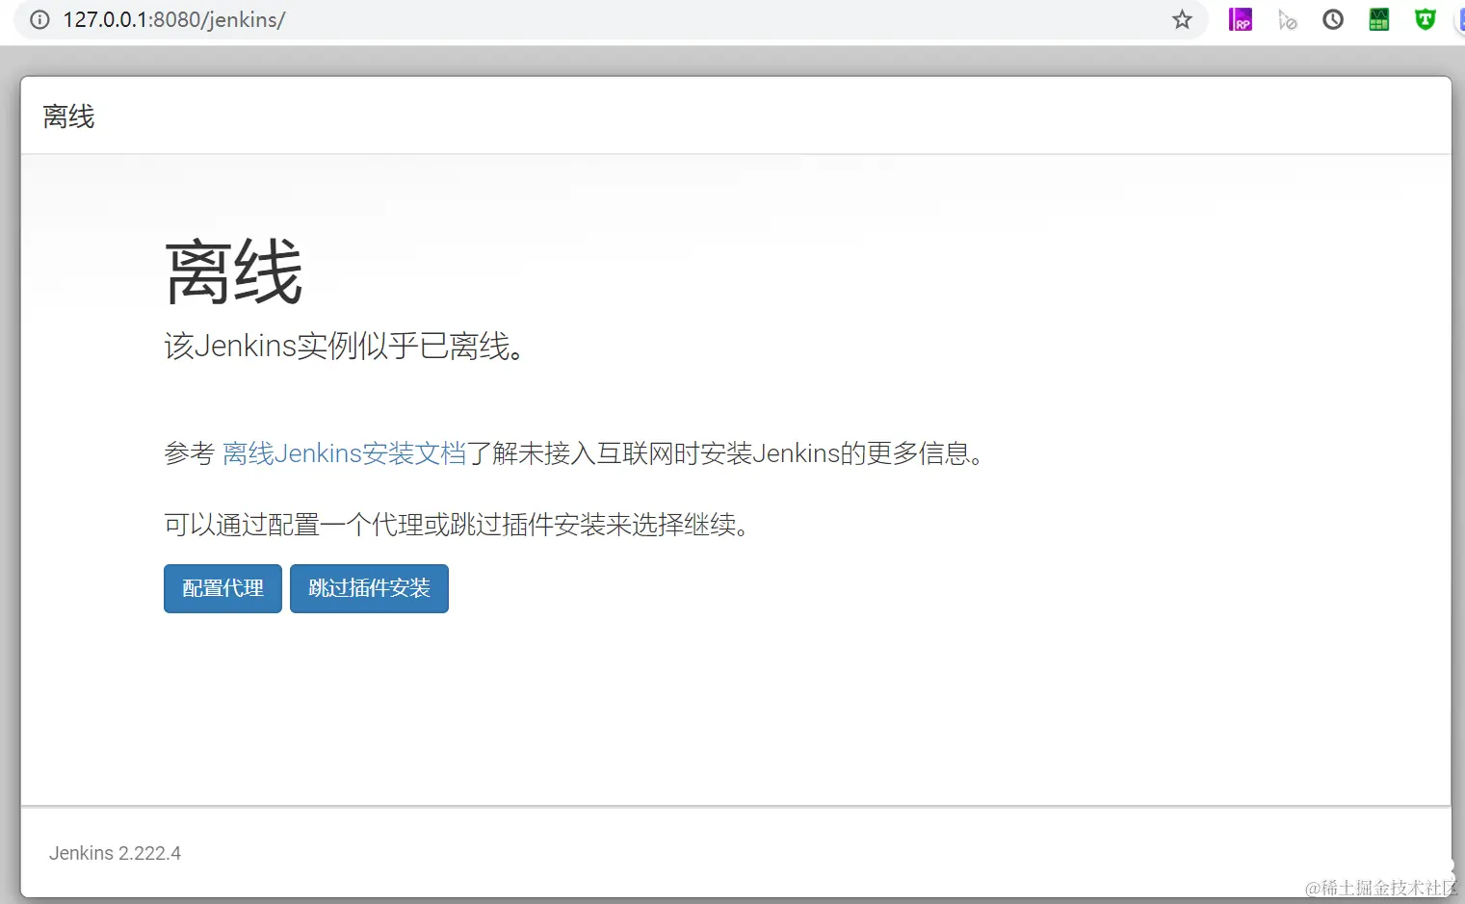Open the green monitor chart extension icon
Viewport: 1465px width, 904px height.
tap(1379, 19)
